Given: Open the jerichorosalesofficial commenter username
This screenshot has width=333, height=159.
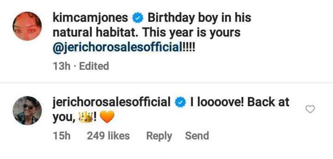Looking at the screenshot, I should pyautogui.click(x=111, y=102).
